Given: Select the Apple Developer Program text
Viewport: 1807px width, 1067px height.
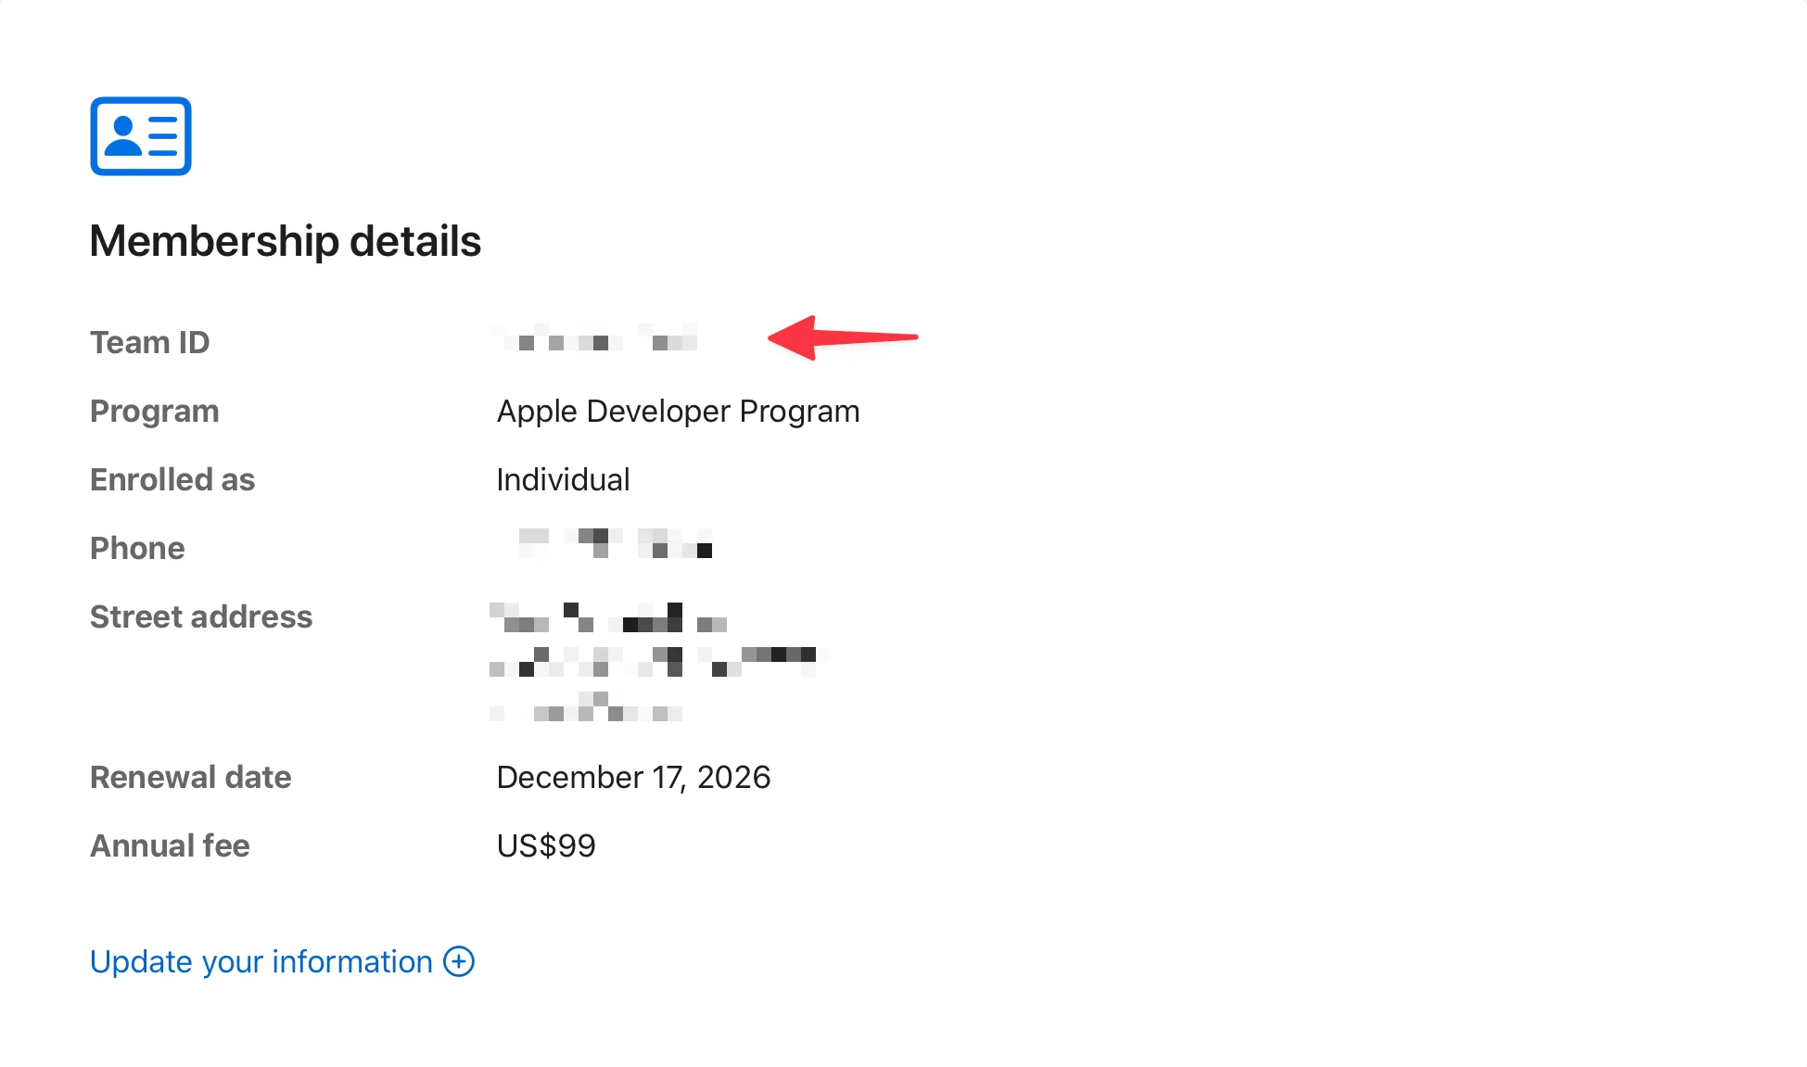Looking at the screenshot, I should [678, 411].
